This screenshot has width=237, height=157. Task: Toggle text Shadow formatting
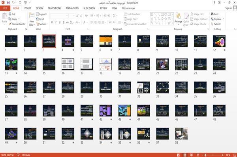coord(64,22)
